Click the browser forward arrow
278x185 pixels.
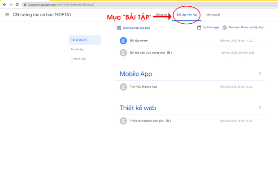11,5
